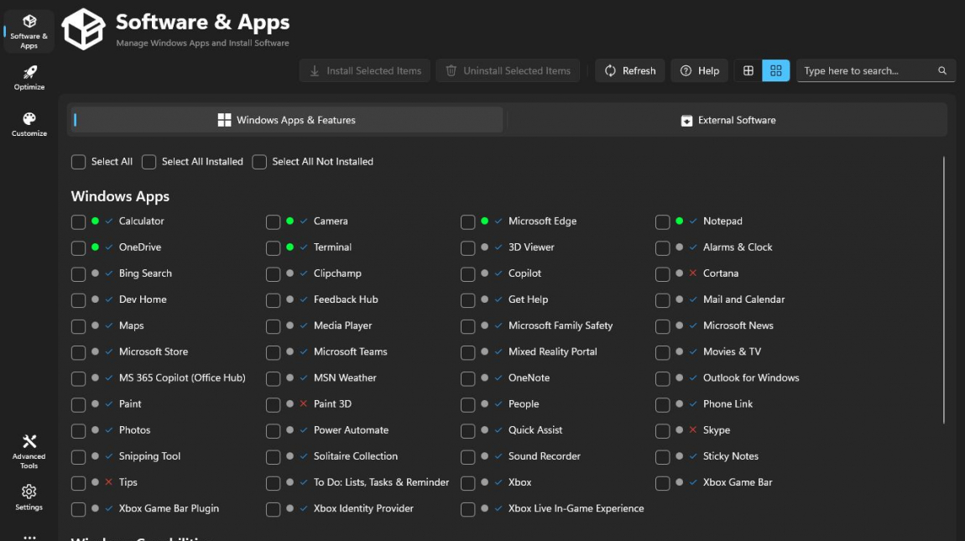Viewport: 965px width, 541px height.
Task: Click the check mark beside Phone Link
Action: 693,403
